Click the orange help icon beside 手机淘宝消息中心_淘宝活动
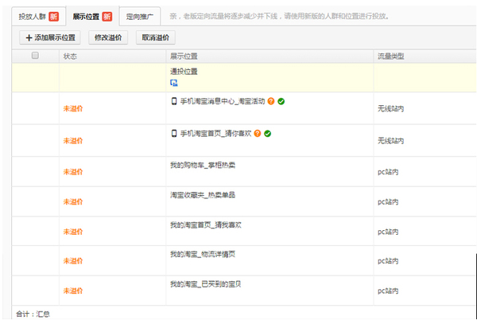Viewport: 477px width, 336px height. [271, 101]
